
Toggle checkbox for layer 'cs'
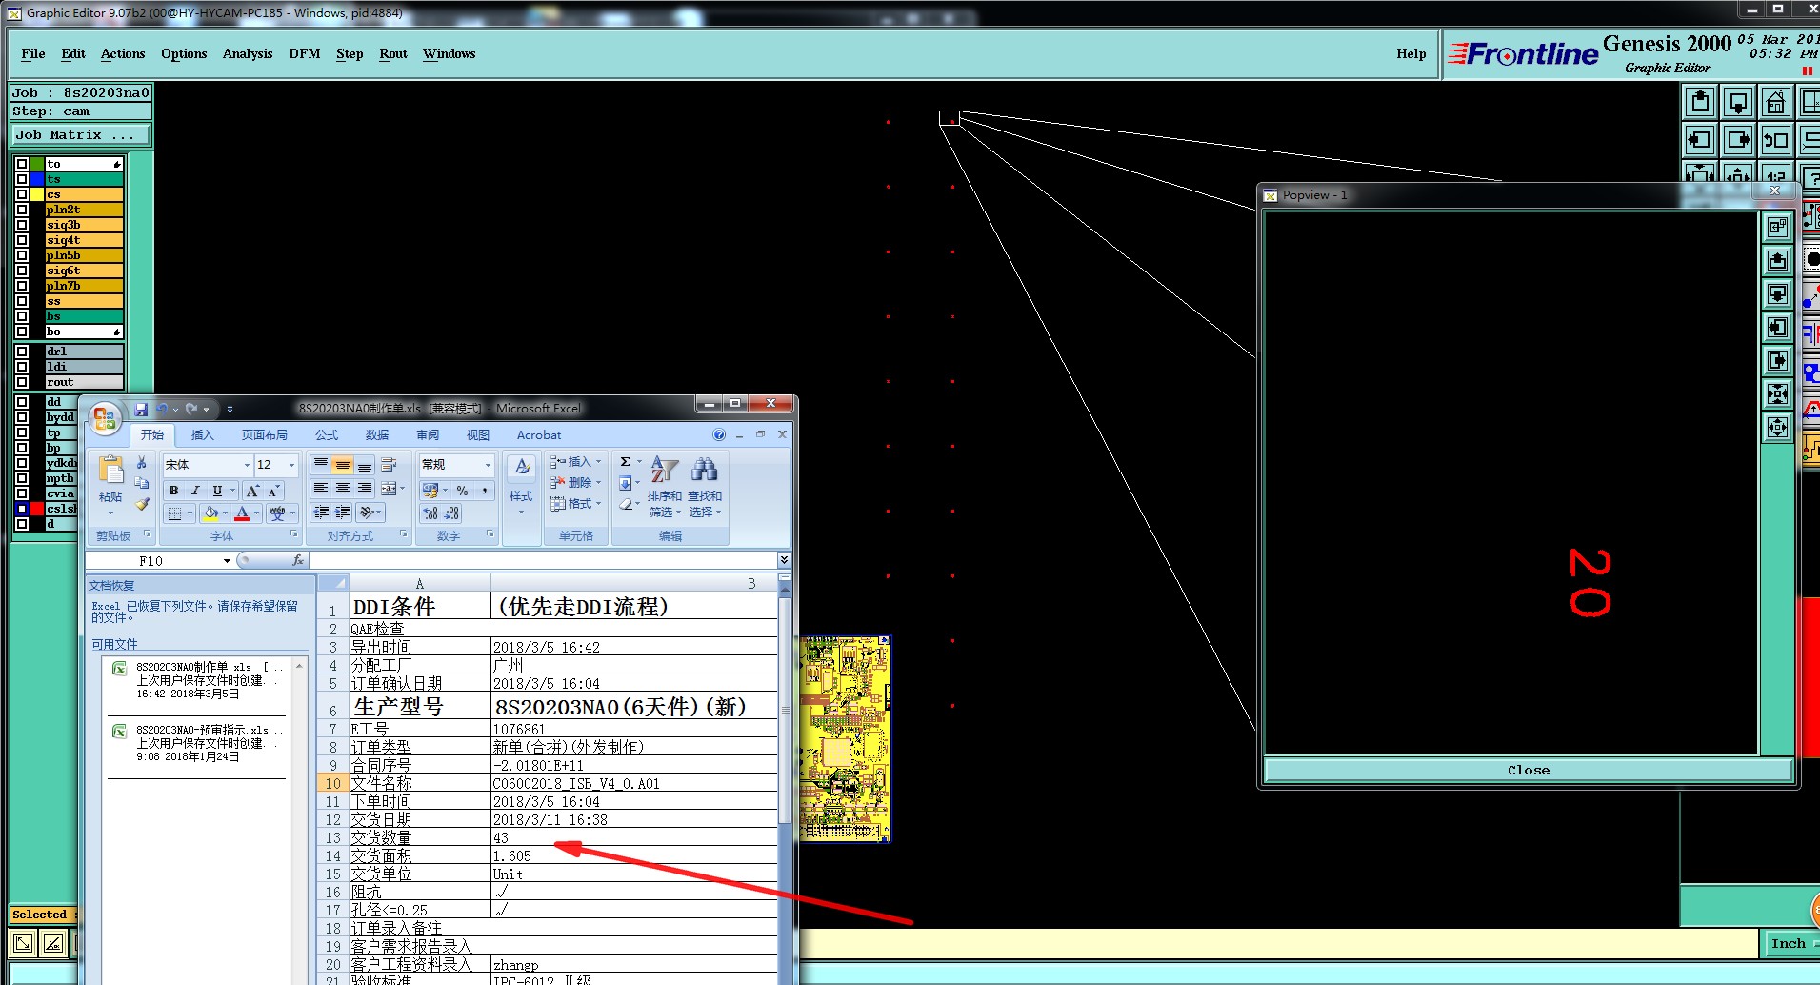coord(22,194)
